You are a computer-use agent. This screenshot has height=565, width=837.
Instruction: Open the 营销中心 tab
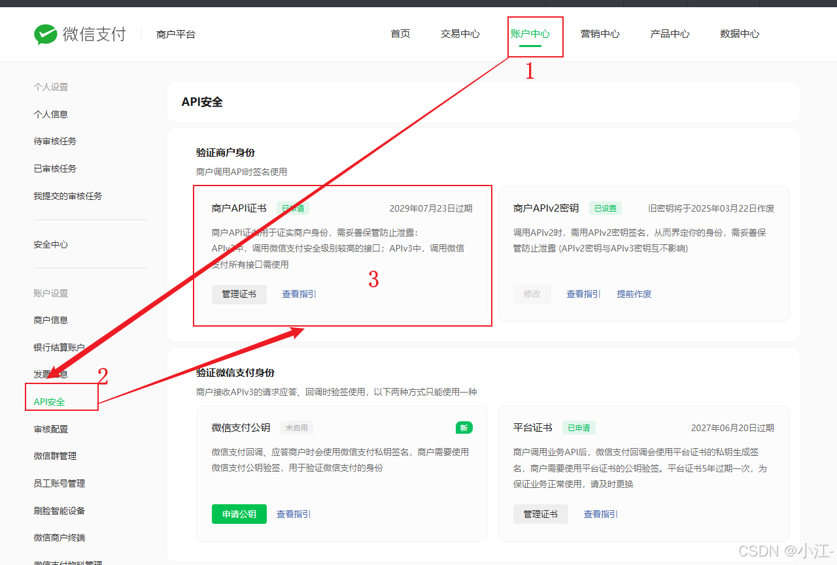tap(600, 34)
